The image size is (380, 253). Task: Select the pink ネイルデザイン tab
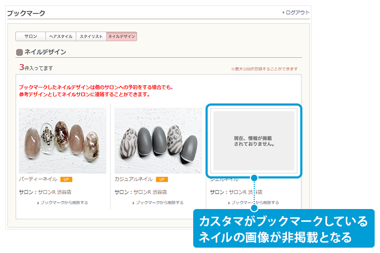click(x=121, y=36)
